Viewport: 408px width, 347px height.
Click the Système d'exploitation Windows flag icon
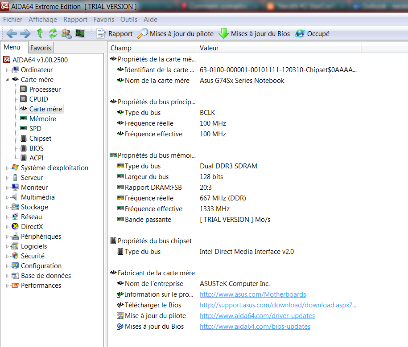click(x=15, y=167)
